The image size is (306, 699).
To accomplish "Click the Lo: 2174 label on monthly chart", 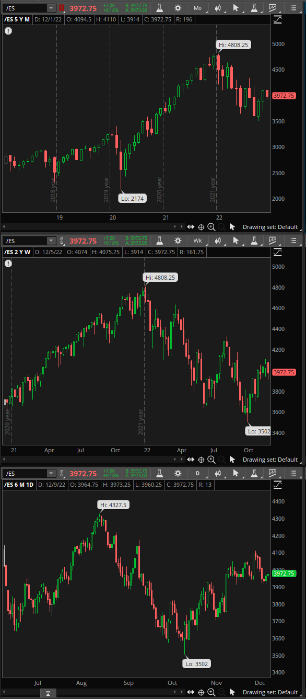I will [133, 198].
